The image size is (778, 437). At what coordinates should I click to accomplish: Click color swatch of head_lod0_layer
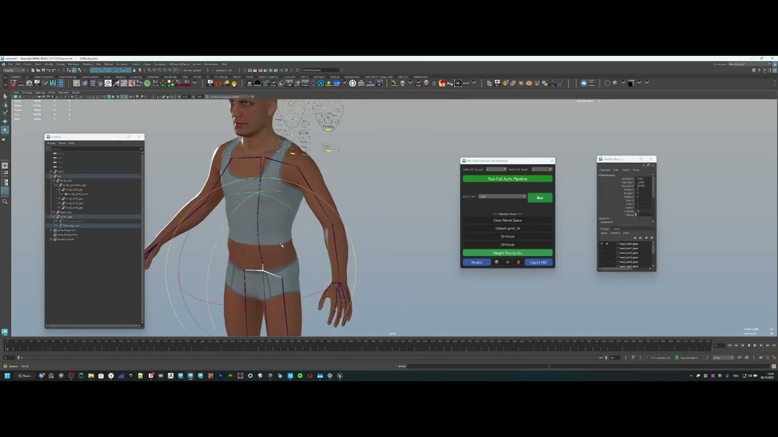[617, 244]
